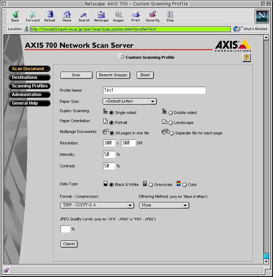Click the security lock icon in status bar
The width and height of the screenshot is (273, 277).
click(6, 270)
